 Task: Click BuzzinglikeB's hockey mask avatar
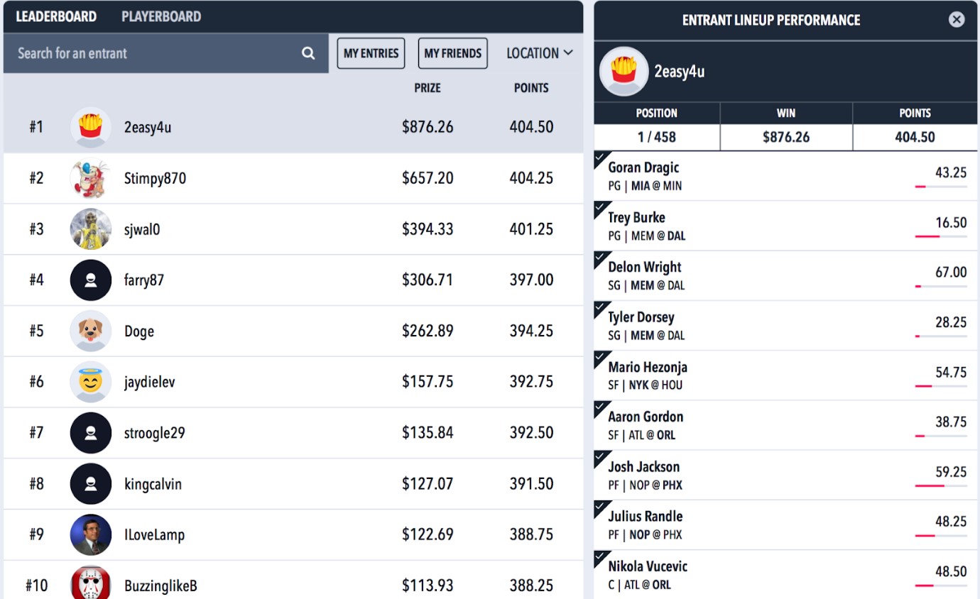pyautogui.click(x=90, y=583)
